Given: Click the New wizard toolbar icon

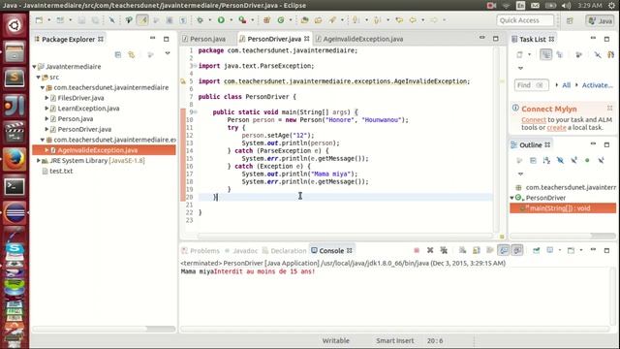Looking at the screenshot, I should [x=39, y=20].
